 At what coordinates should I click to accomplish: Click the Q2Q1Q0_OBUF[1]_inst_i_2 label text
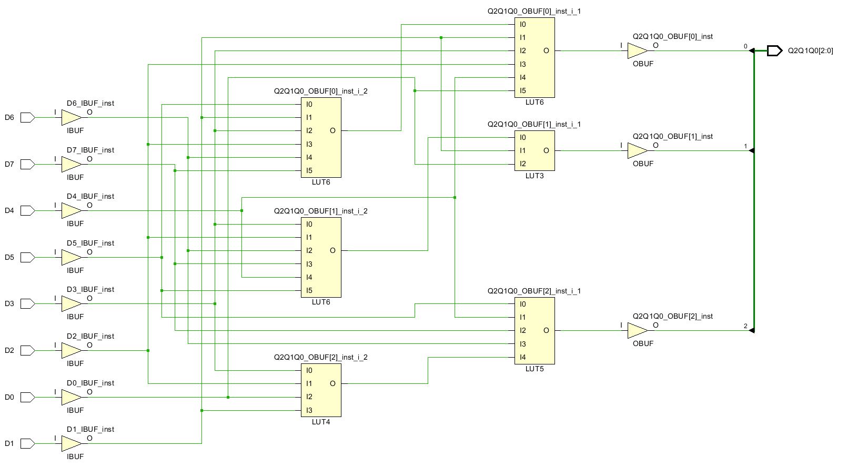(x=320, y=211)
